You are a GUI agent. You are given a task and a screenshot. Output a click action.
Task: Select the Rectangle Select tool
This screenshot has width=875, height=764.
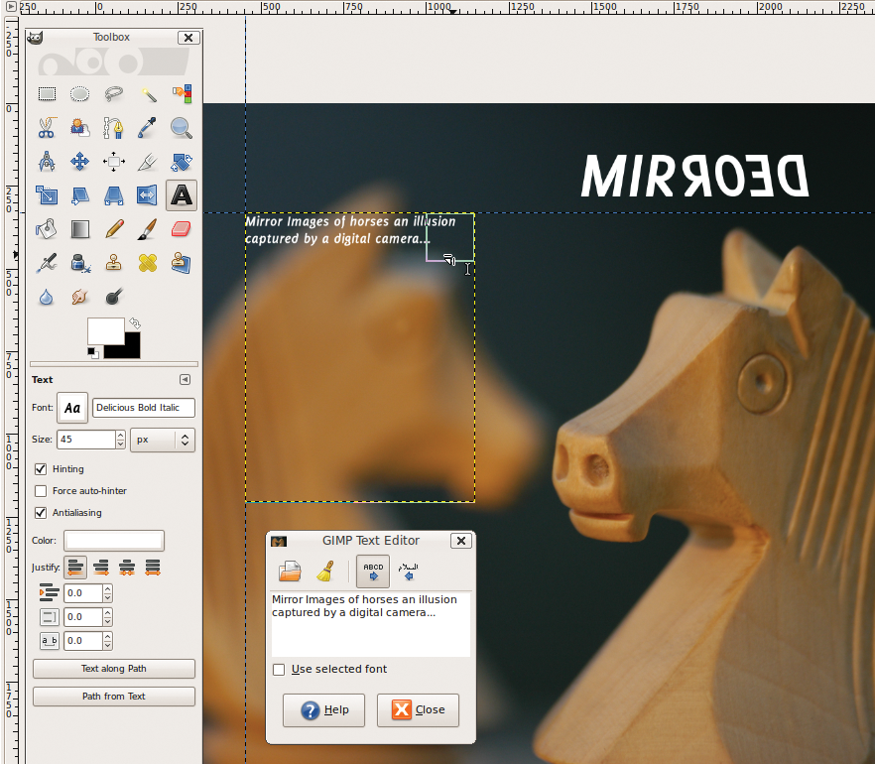point(47,93)
